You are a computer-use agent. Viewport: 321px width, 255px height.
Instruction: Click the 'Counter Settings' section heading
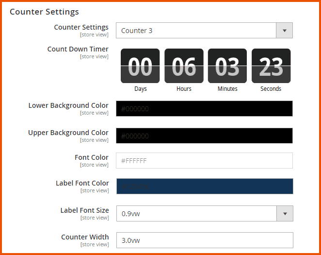pos(44,12)
